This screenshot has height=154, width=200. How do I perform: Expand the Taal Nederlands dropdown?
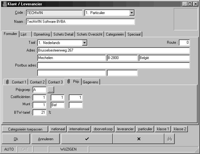click(85, 43)
